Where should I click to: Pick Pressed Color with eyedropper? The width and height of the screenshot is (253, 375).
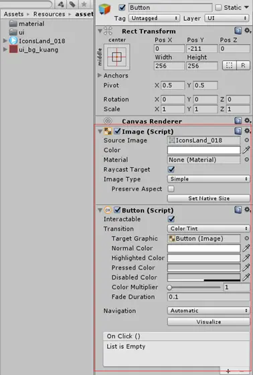click(x=246, y=267)
